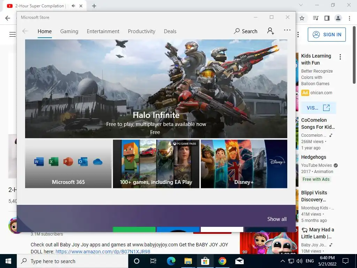This screenshot has width=357, height=268.
Task: Show hidden tray icons chevron
Action: (282, 261)
